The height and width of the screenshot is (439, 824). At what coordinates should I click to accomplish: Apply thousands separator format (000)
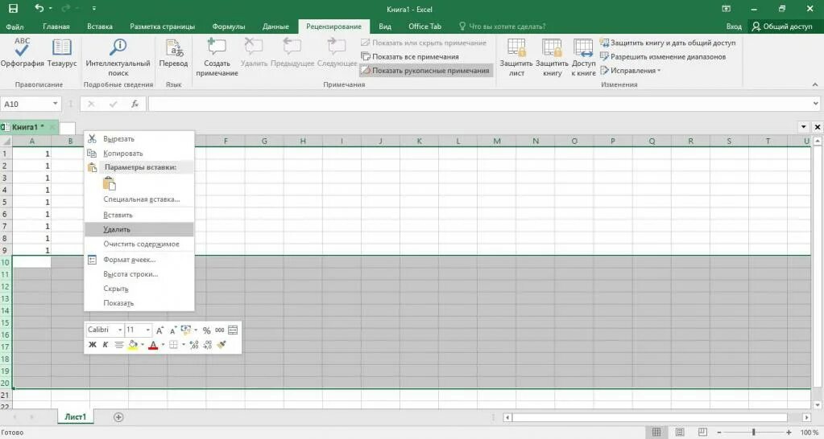tap(220, 330)
